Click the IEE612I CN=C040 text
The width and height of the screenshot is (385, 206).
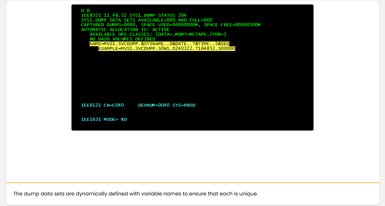(102, 105)
